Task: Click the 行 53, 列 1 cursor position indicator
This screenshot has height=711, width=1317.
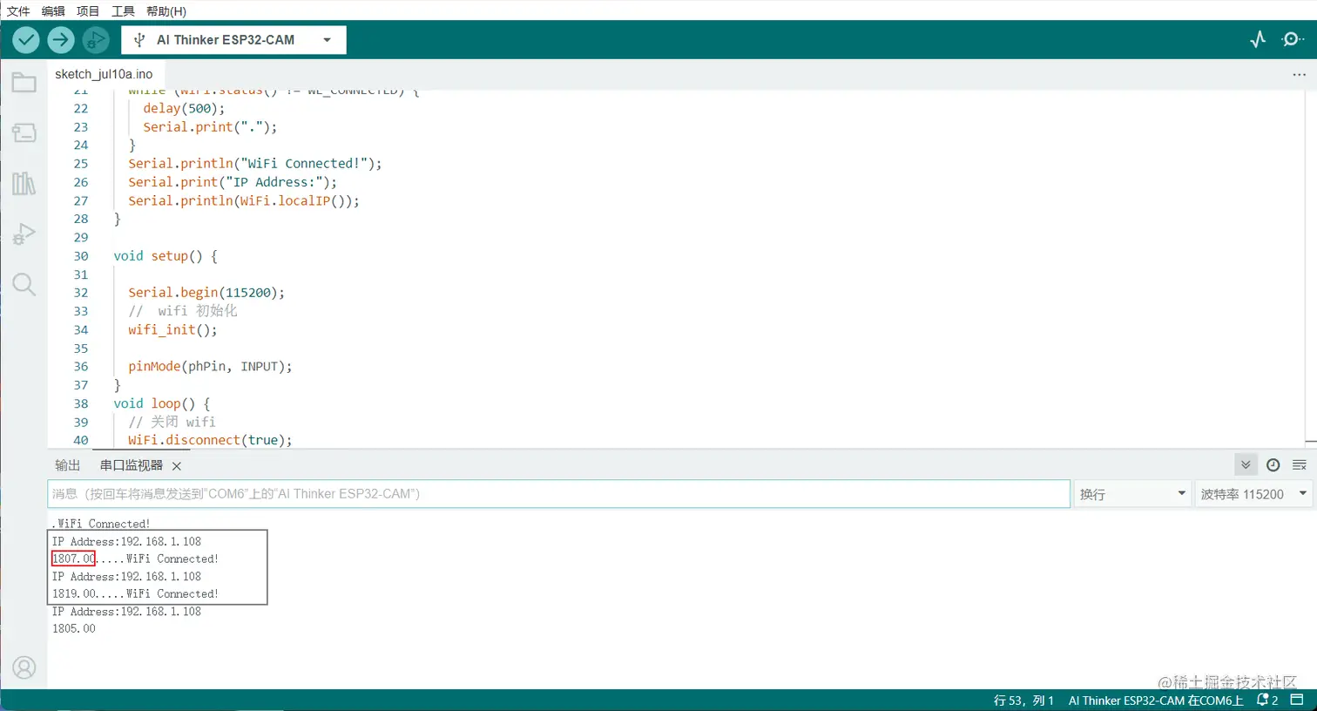Action: (1023, 701)
